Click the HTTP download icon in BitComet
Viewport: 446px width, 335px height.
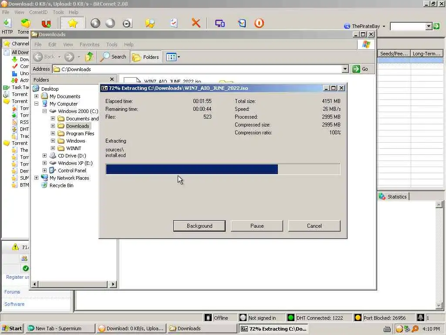coord(7,24)
